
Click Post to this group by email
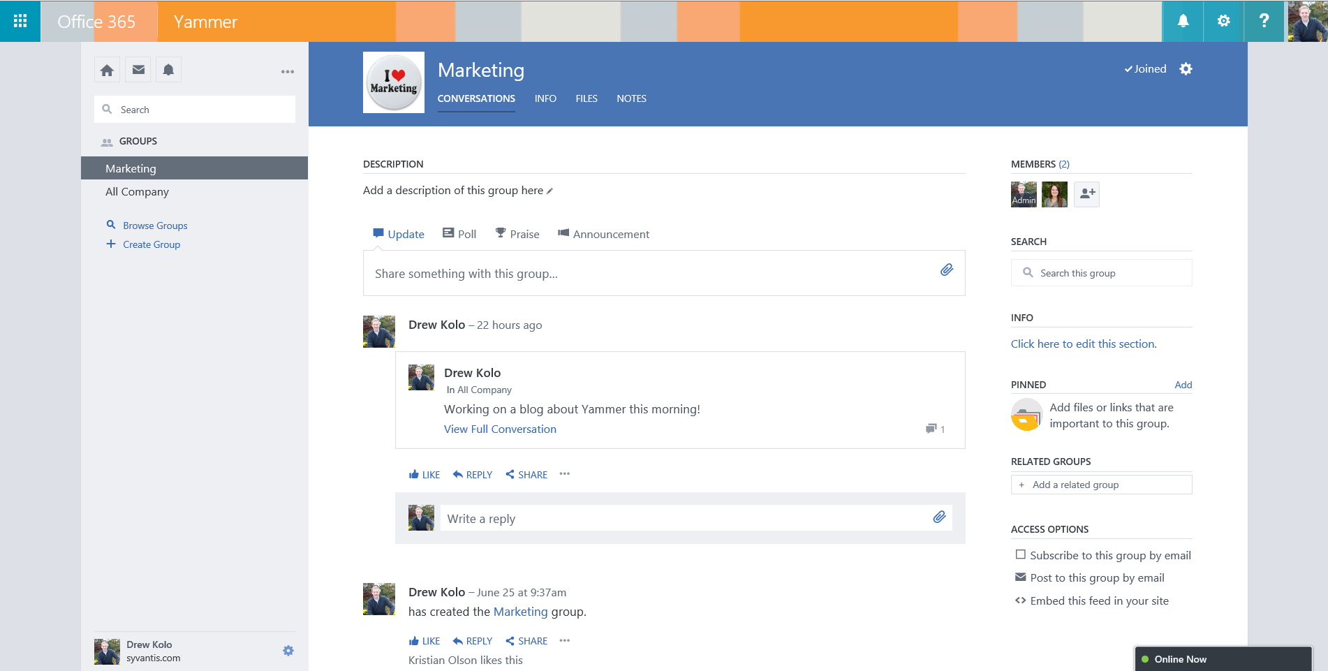click(x=1097, y=577)
